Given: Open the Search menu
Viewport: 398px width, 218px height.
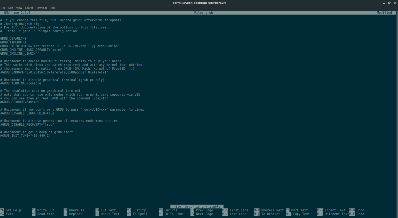Looking at the screenshot, I should 29,8.
